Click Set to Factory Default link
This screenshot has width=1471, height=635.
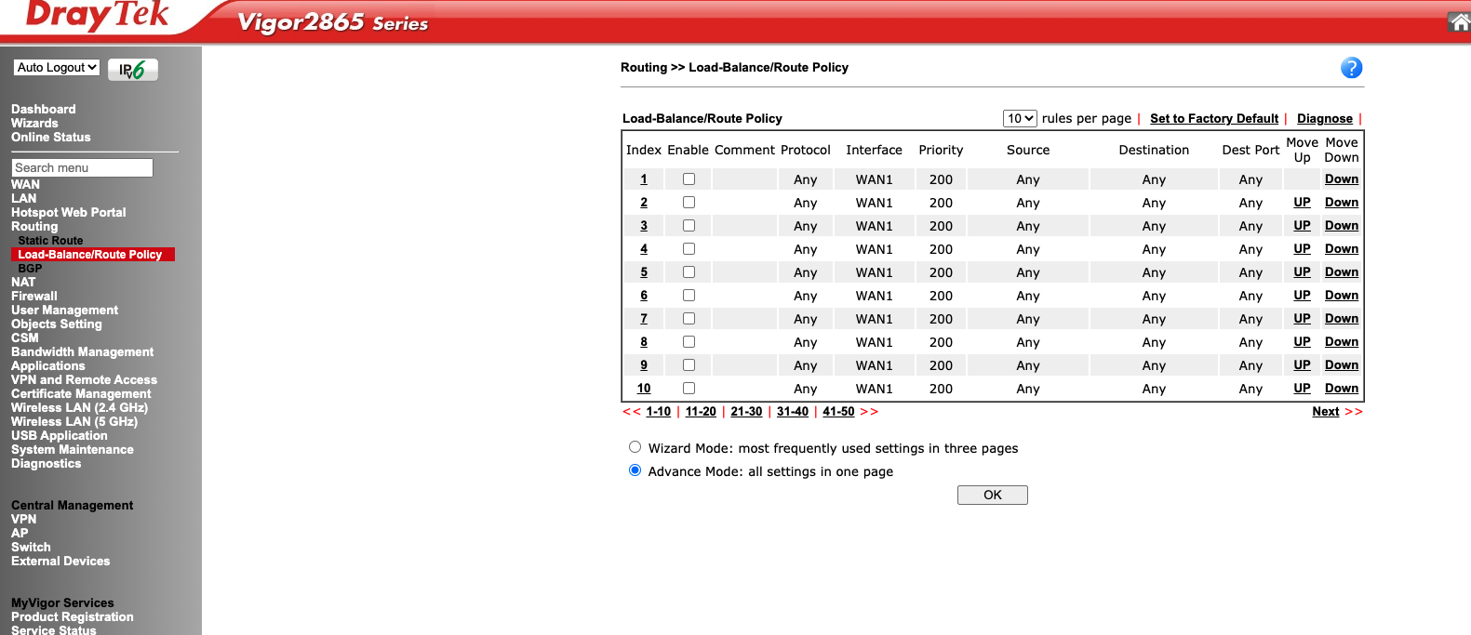(1213, 119)
